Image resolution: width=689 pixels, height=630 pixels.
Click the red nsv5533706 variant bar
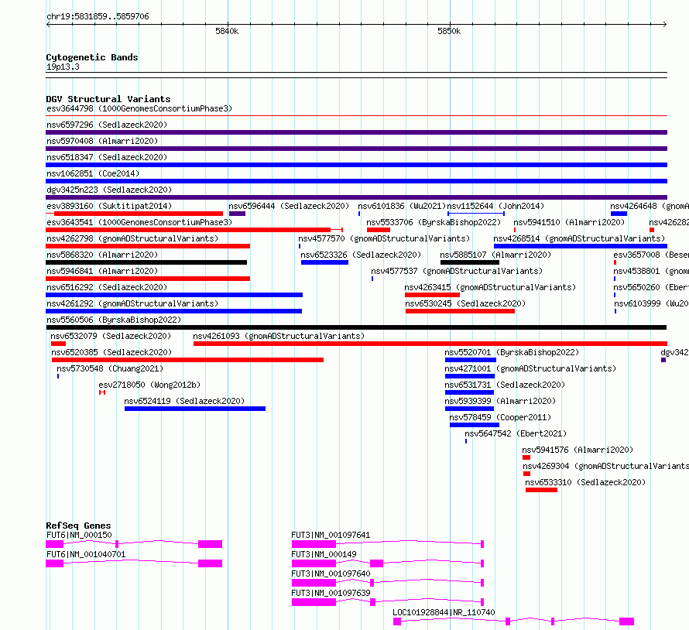click(379, 230)
